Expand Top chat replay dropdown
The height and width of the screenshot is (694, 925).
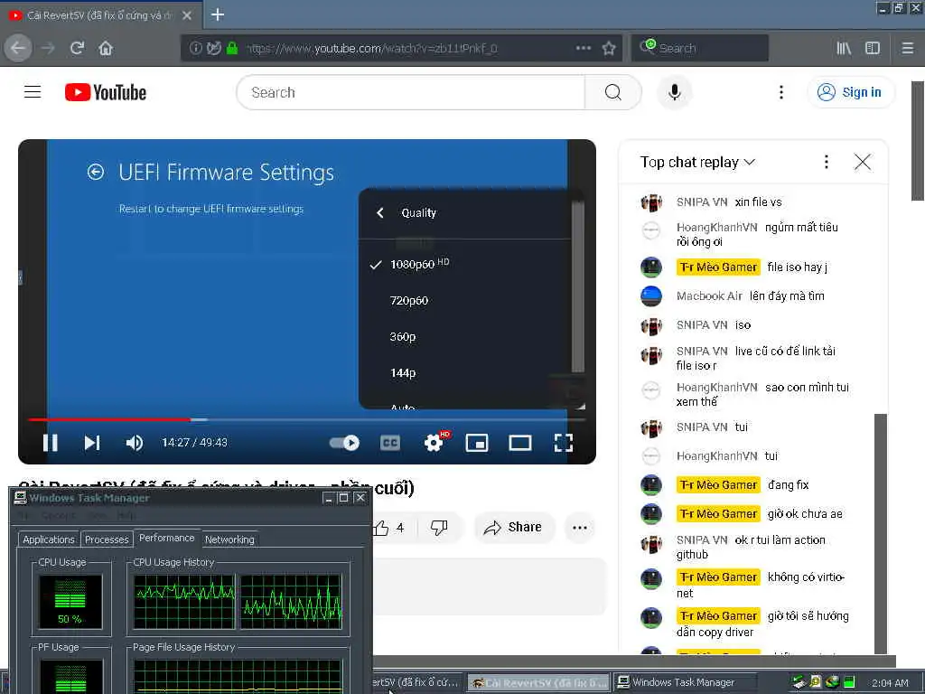click(x=698, y=163)
